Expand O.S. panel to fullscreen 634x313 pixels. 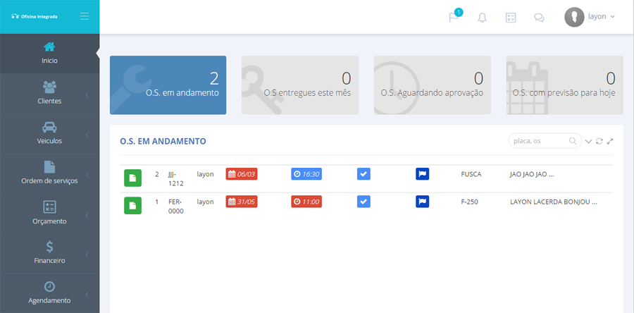click(x=610, y=141)
